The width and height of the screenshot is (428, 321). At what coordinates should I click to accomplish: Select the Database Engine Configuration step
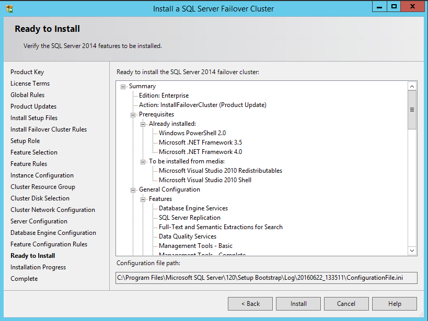pyautogui.click(x=53, y=233)
